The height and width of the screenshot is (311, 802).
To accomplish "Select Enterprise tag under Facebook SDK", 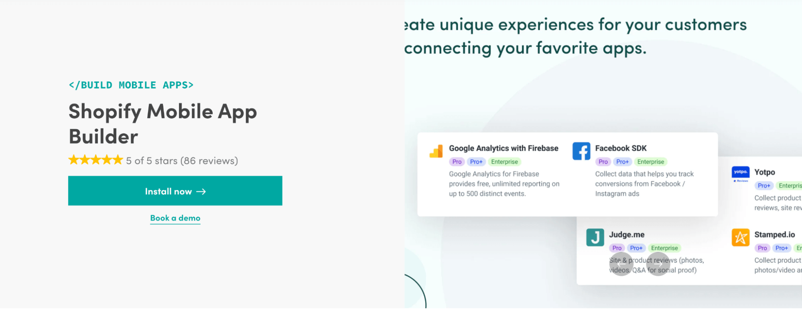I will 651,162.
